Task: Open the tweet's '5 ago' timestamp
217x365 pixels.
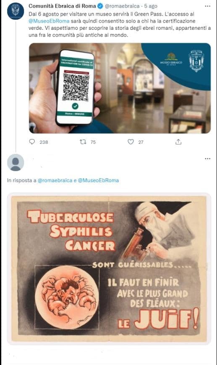Action: 151,6
